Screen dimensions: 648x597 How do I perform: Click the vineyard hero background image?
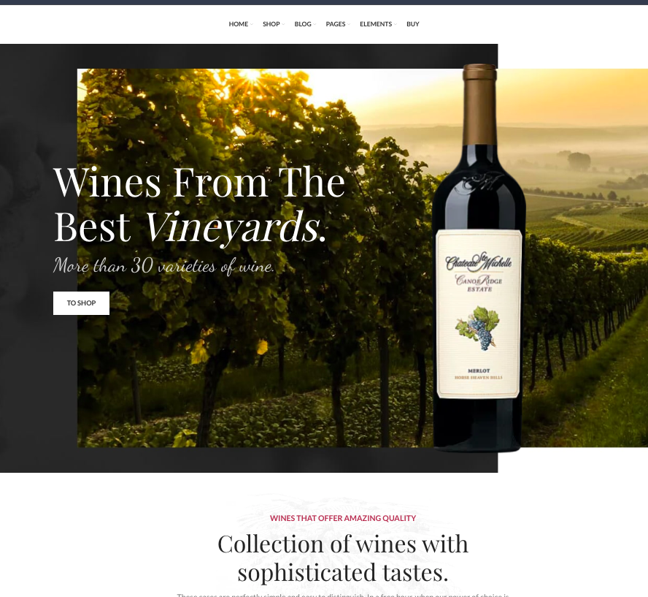coord(256,373)
